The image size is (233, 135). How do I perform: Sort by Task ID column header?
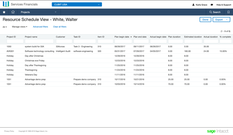(77, 37)
